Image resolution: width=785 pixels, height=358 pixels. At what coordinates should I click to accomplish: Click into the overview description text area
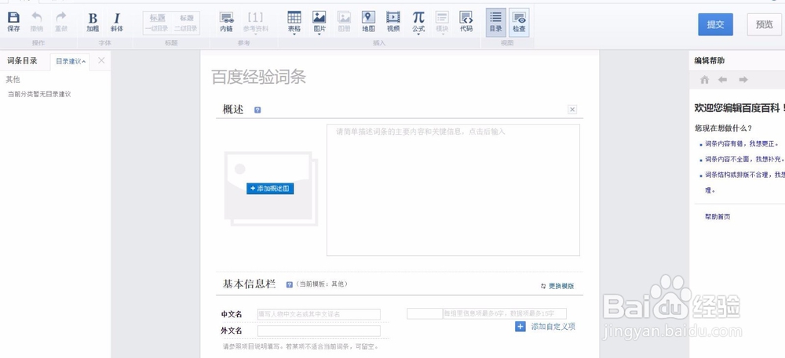click(453, 190)
